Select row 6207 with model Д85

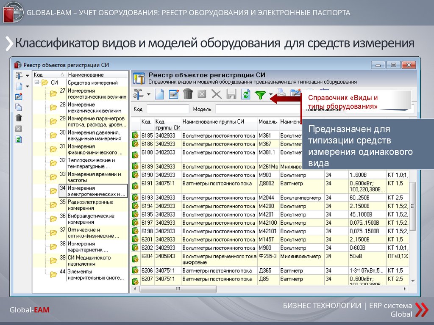270,280
